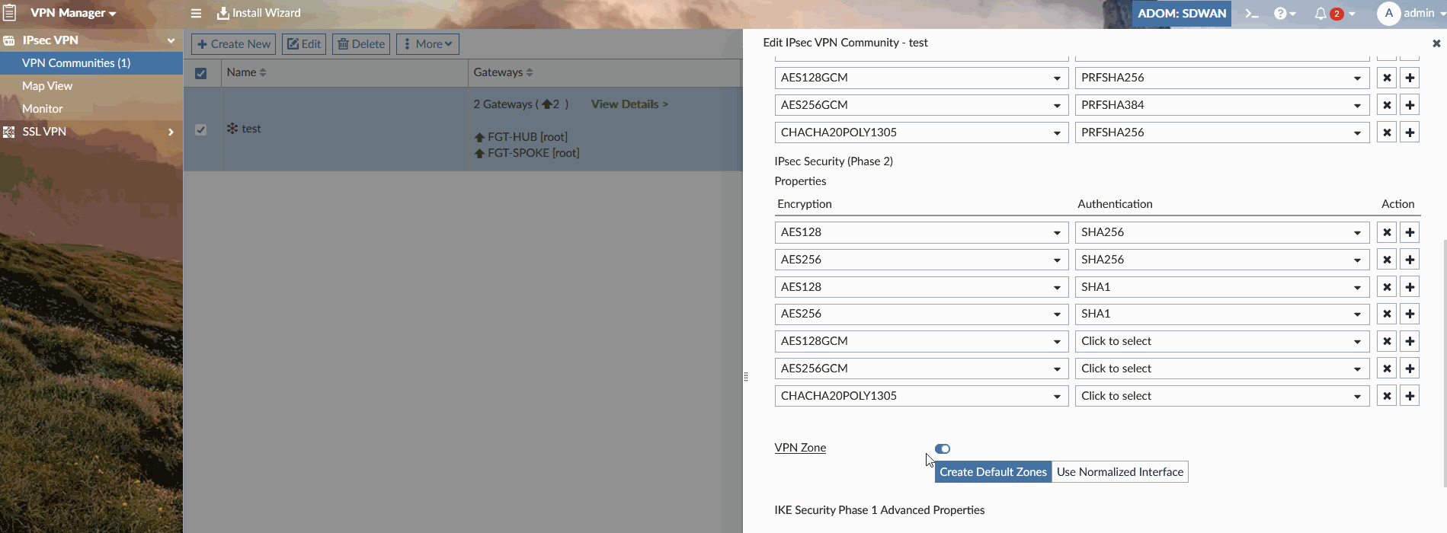The image size is (1447, 533).
Task: Select VPN Communities (1) in sidebar
Action: [91, 63]
